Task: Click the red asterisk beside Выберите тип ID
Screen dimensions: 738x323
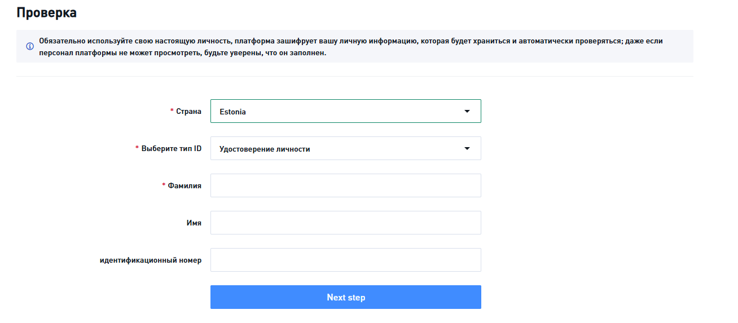Action: (x=137, y=148)
